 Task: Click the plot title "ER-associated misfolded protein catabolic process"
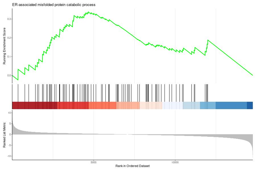54,5
